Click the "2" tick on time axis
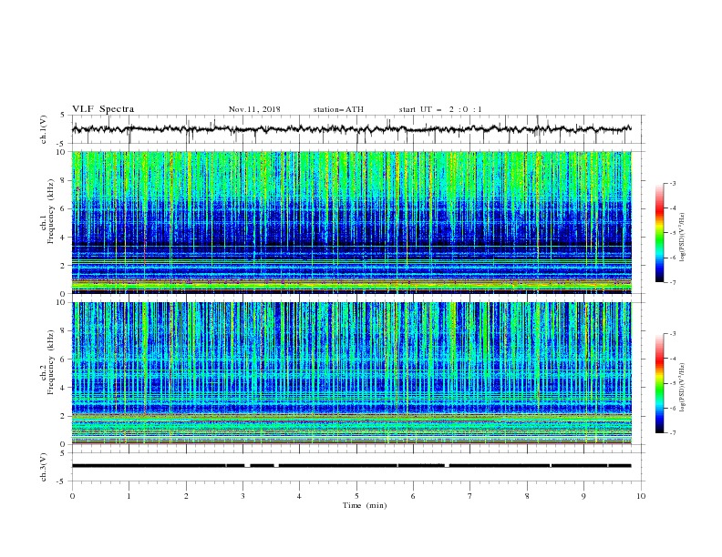The width and height of the screenshot is (722, 557). [x=186, y=496]
